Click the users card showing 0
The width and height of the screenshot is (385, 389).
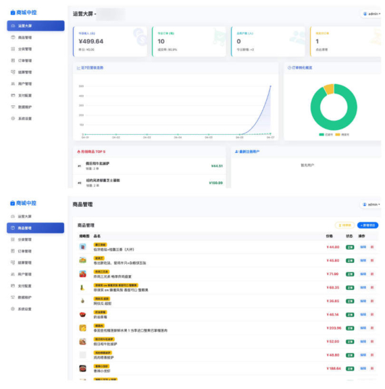point(268,41)
